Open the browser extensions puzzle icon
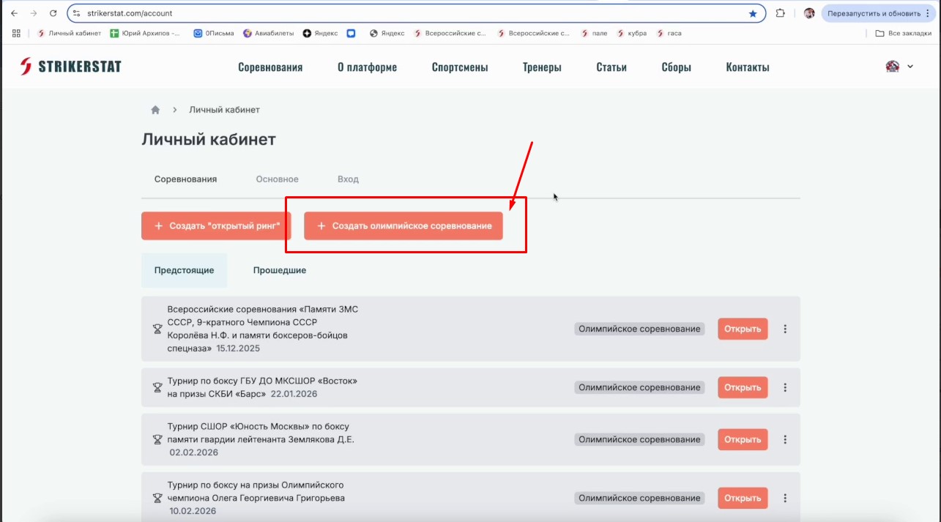This screenshot has width=941, height=522. coord(781,13)
